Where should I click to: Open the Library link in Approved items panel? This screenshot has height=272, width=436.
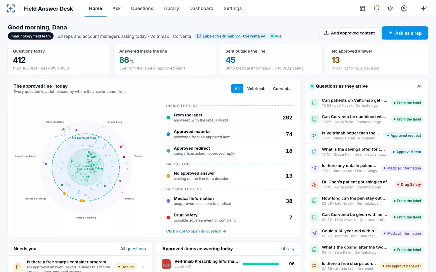point(287,249)
